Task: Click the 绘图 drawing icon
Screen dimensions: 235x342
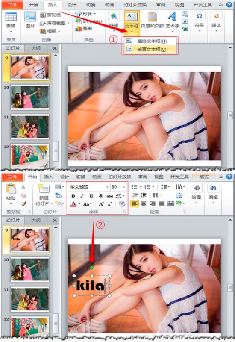Action: pos(196,188)
